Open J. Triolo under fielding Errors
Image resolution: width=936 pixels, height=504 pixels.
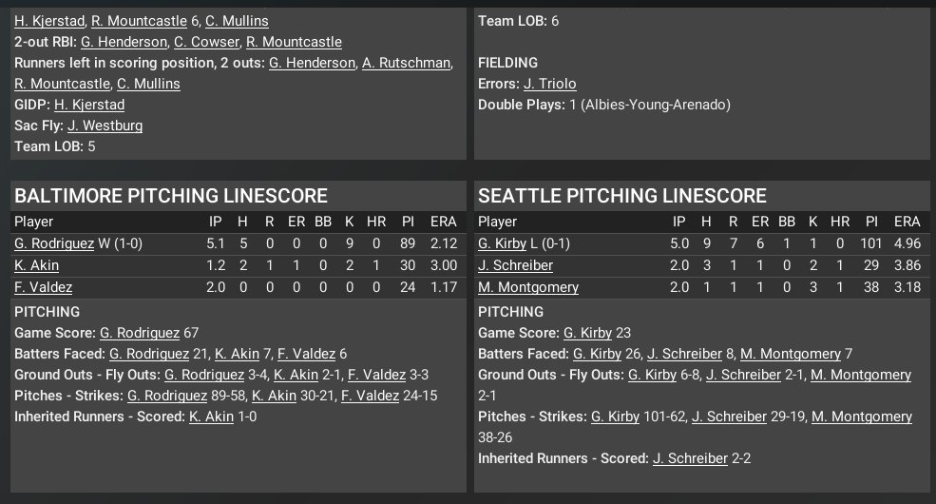[x=549, y=84]
